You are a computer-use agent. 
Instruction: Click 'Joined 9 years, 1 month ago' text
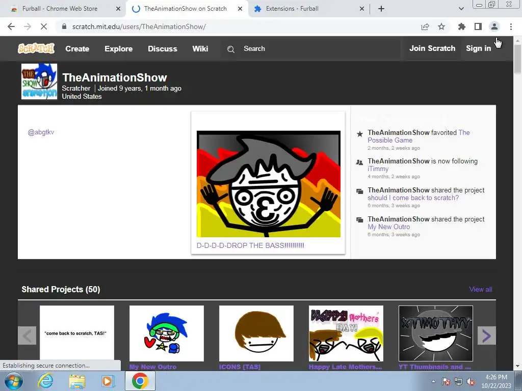[140, 89]
